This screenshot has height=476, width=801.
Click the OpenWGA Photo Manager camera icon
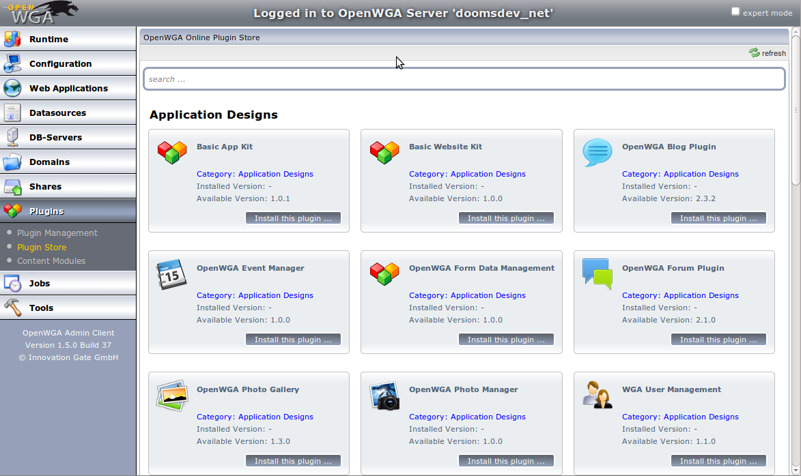(x=384, y=396)
